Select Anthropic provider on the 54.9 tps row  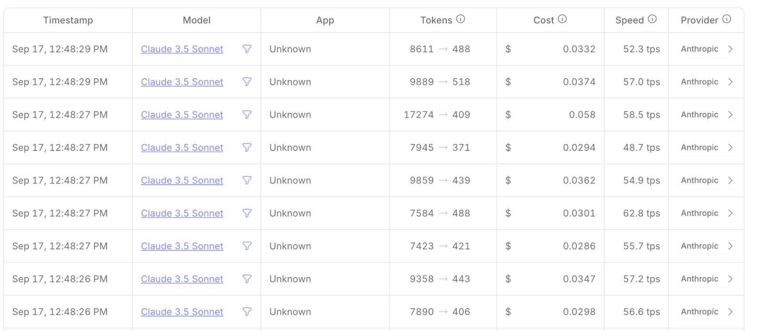click(700, 180)
